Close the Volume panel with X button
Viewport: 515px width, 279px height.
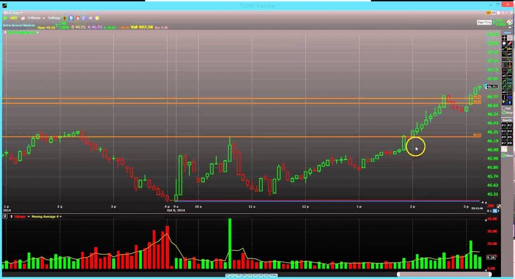(x=5, y=216)
